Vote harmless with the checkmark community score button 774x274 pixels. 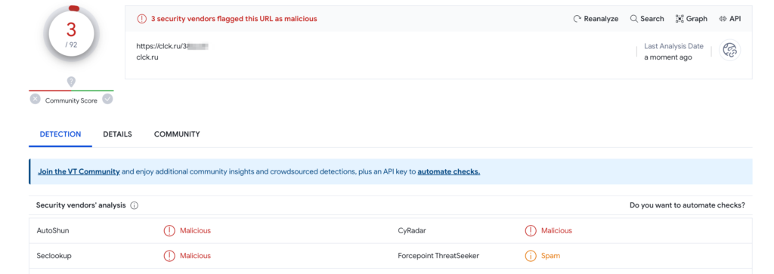pyautogui.click(x=107, y=99)
